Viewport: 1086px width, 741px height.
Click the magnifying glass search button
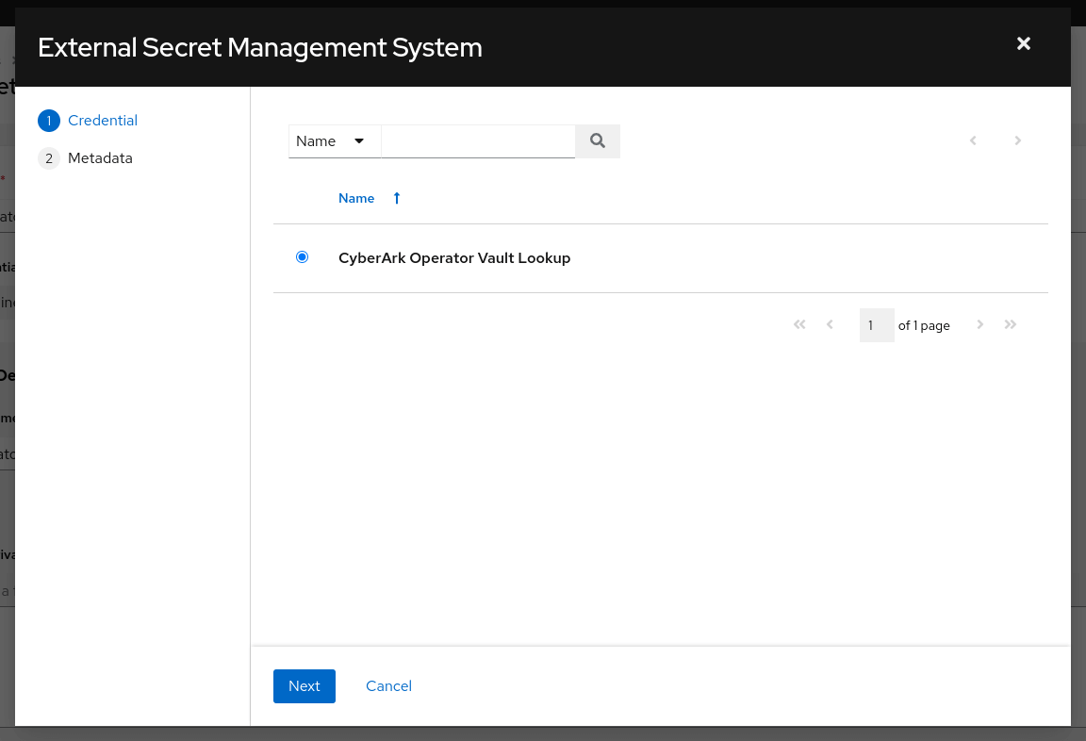point(597,140)
